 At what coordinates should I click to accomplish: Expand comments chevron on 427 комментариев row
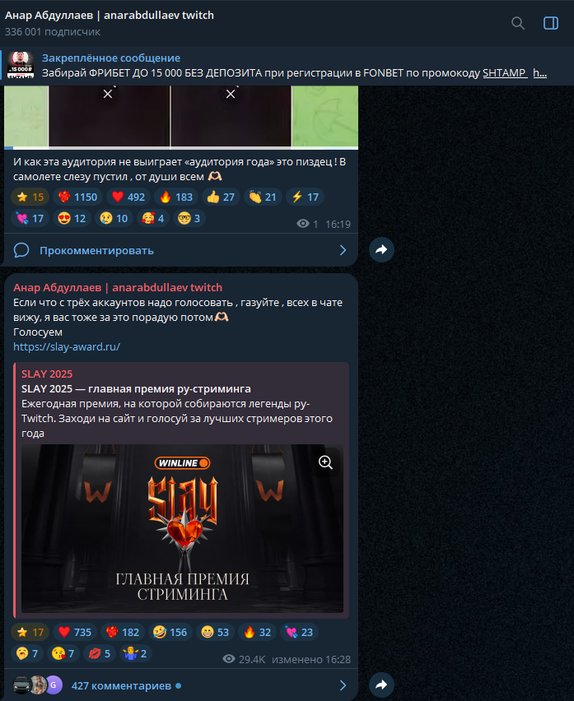[x=343, y=685]
